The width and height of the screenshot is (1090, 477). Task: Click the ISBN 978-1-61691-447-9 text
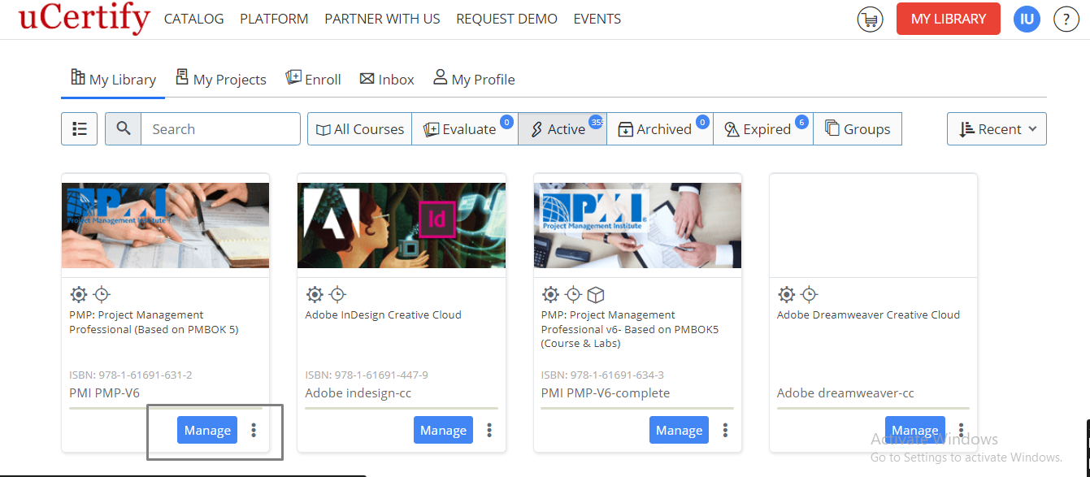[367, 375]
